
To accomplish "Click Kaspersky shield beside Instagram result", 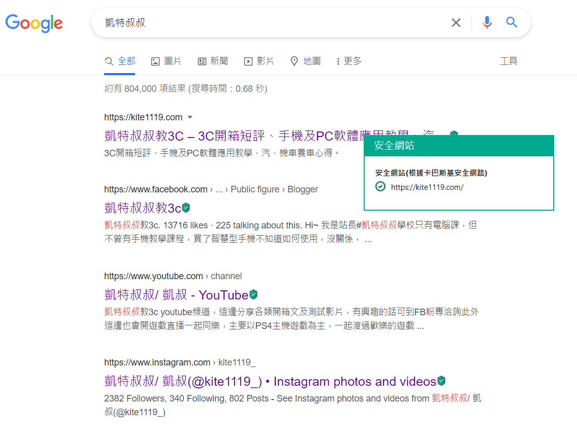I will click(x=441, y=381).
